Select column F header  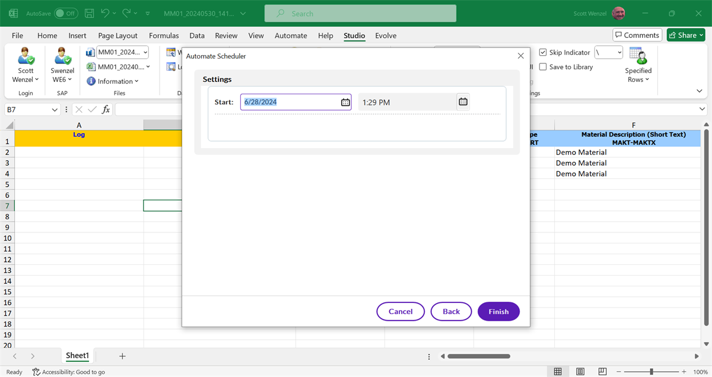point(634,125)
